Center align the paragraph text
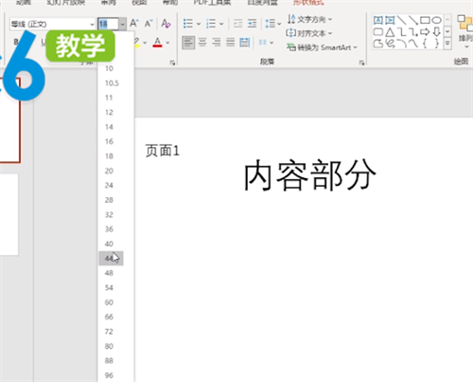This screenshot has width=473, height=382. pos(202,42)
